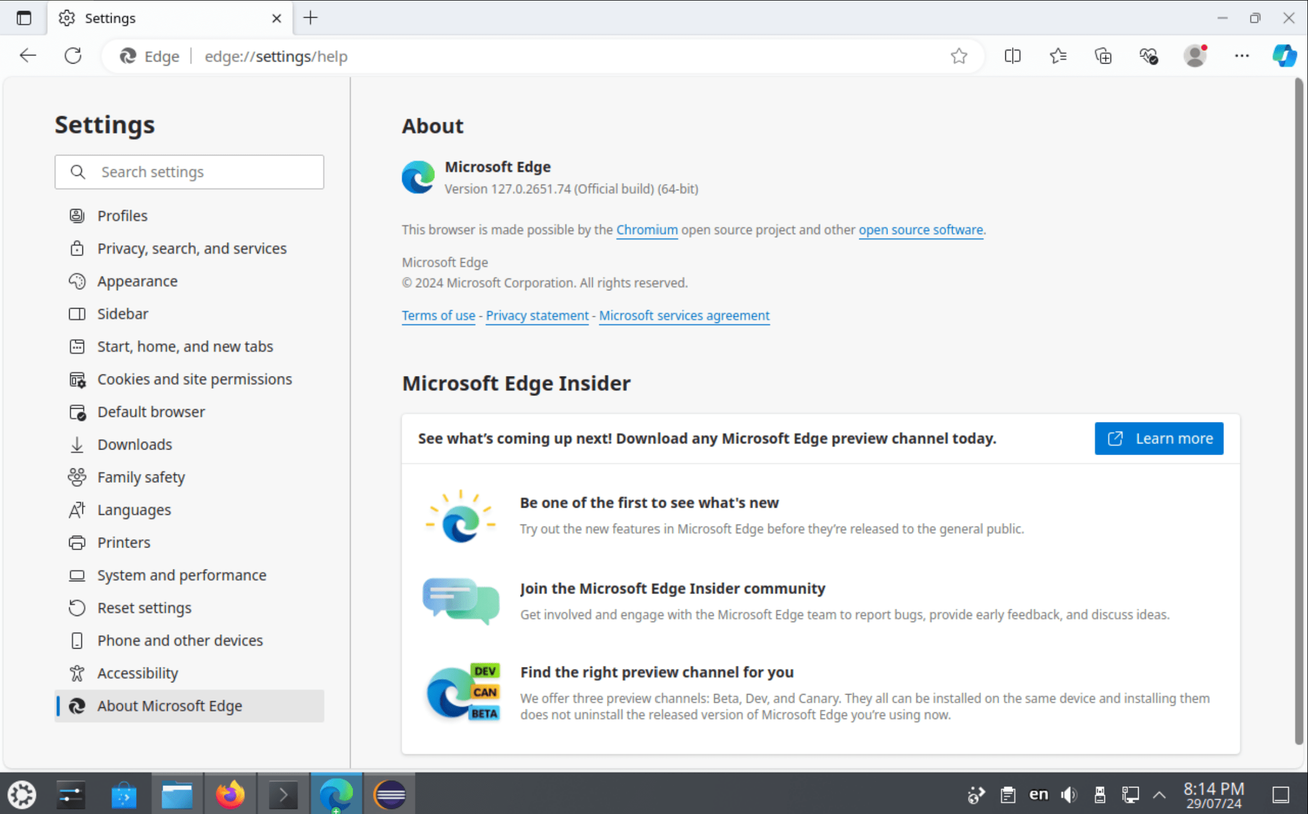Open the Edge profile menu
This screenshot has width=1308, height=814.
coord(1196,55)
